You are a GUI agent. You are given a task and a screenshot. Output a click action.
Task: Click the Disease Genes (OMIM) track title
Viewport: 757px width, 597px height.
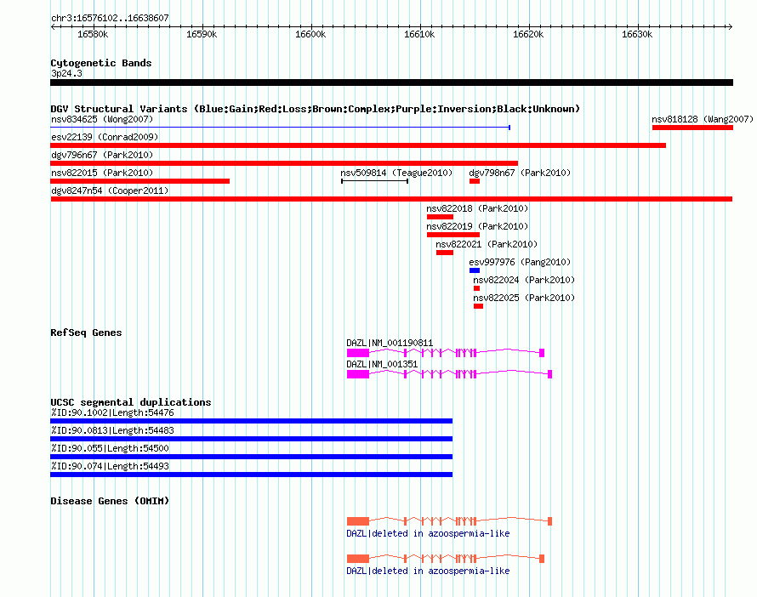(x=110, y=501)
